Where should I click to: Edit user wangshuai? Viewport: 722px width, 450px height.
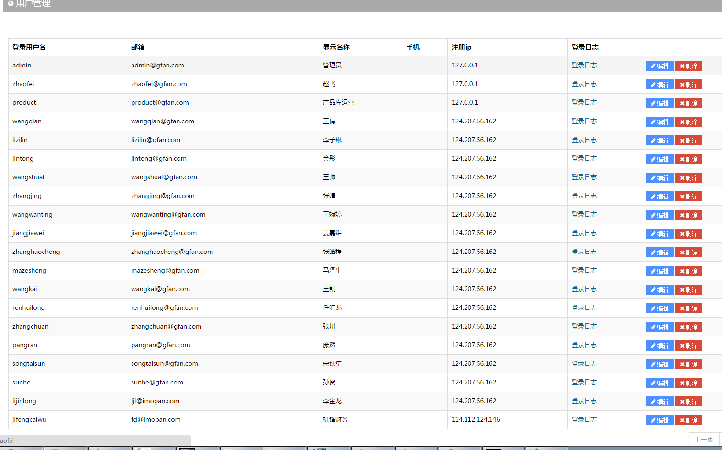pyautogui.click(x=659, y=178)
